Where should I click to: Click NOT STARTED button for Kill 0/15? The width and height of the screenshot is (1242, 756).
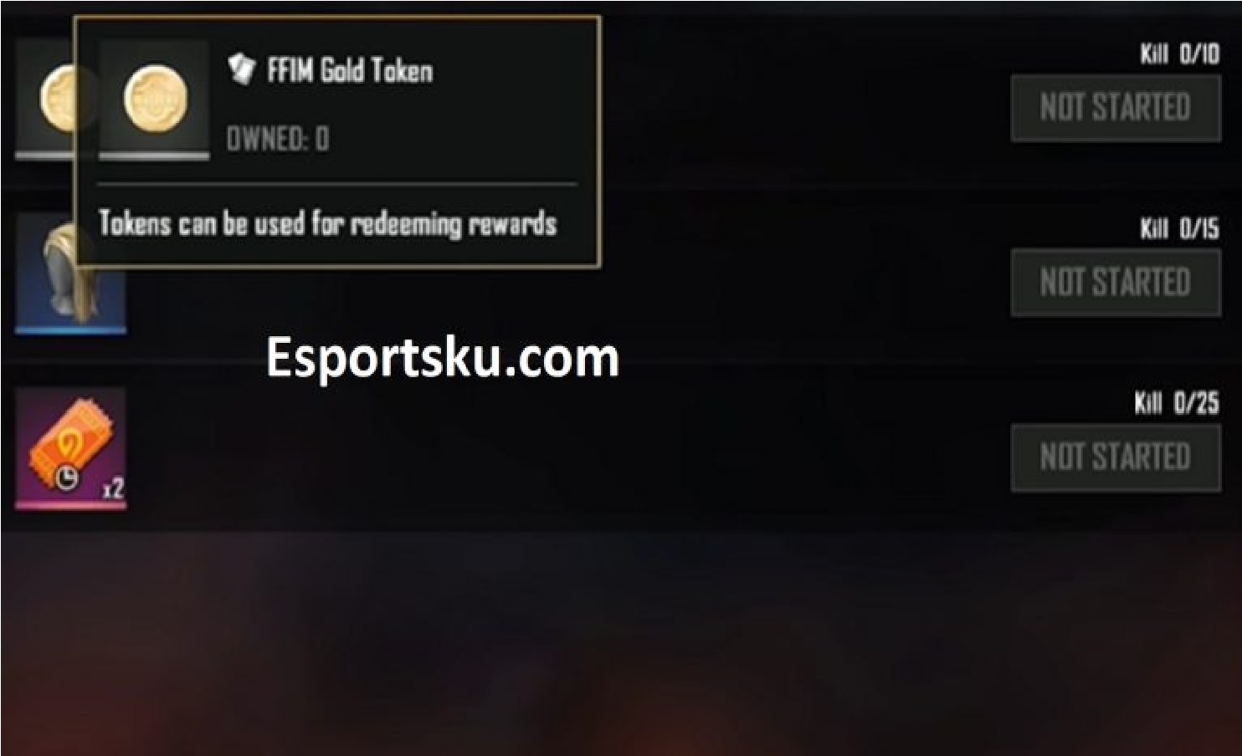click(1116, 283)
